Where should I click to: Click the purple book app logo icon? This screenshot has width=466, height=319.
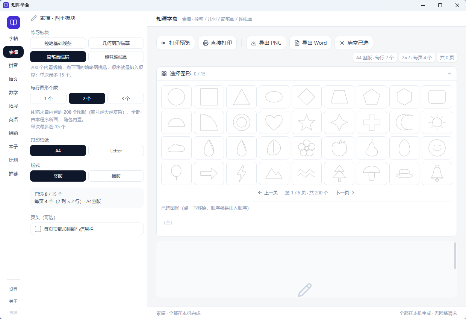14,23
